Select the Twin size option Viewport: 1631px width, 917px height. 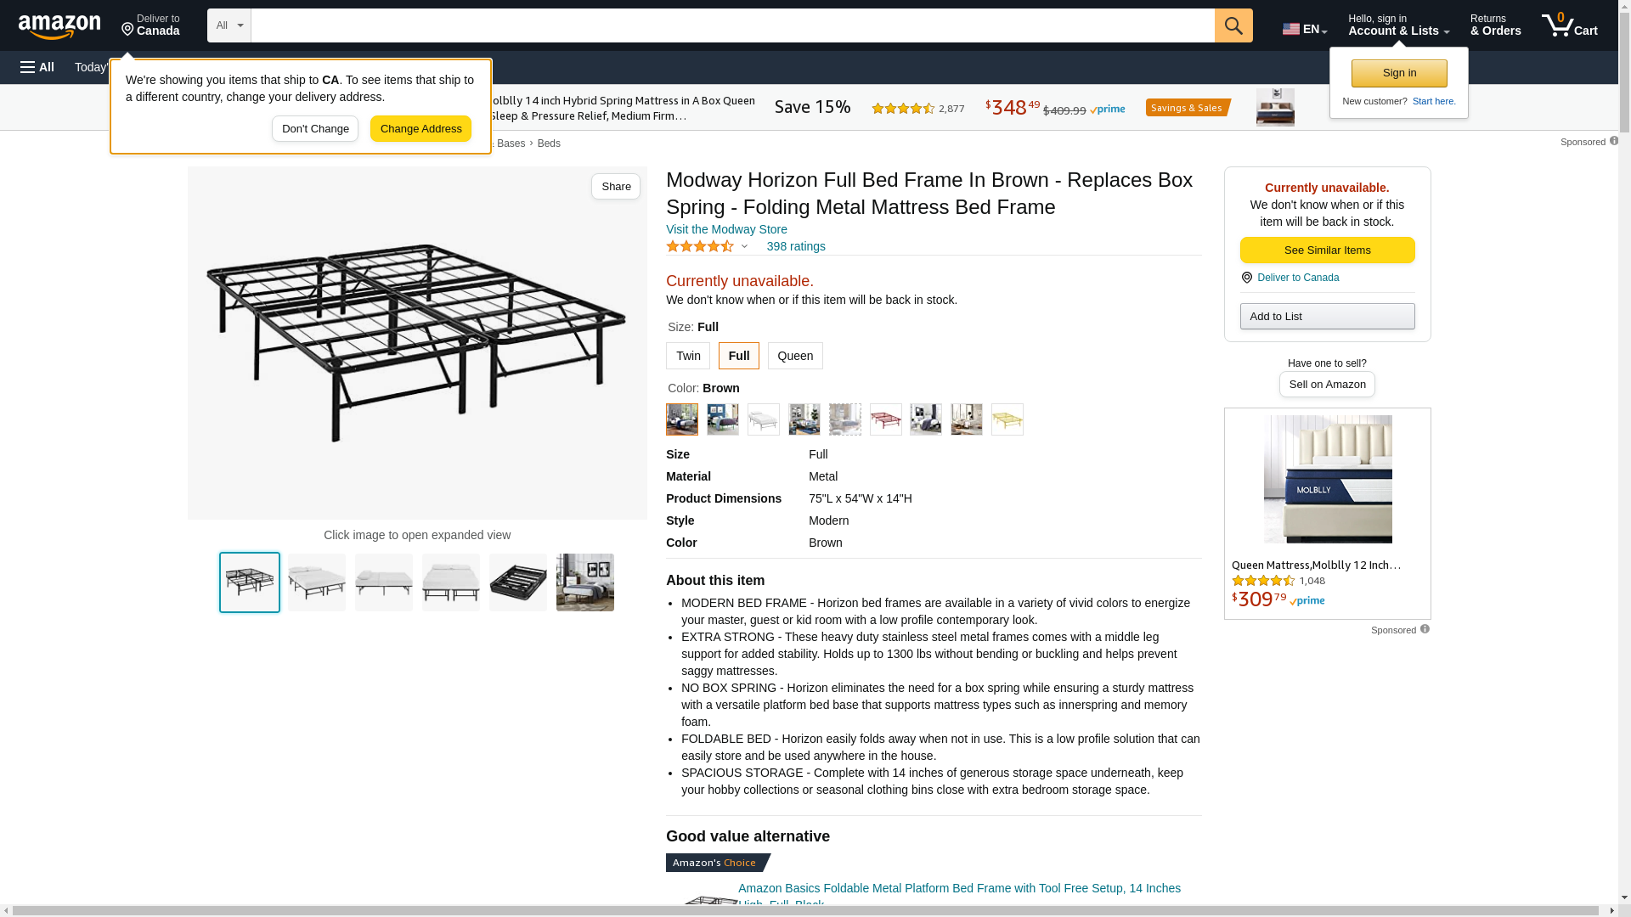[x=688, y=356]
